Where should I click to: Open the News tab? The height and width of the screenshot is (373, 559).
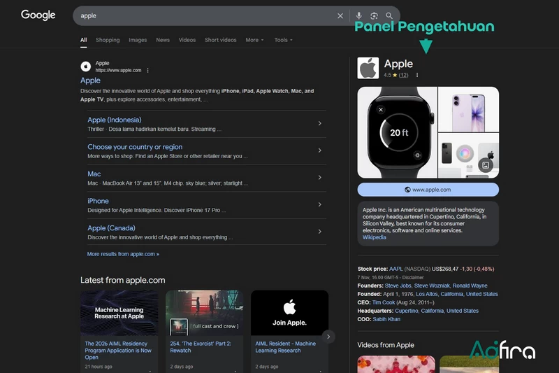(x=163, y=40)
